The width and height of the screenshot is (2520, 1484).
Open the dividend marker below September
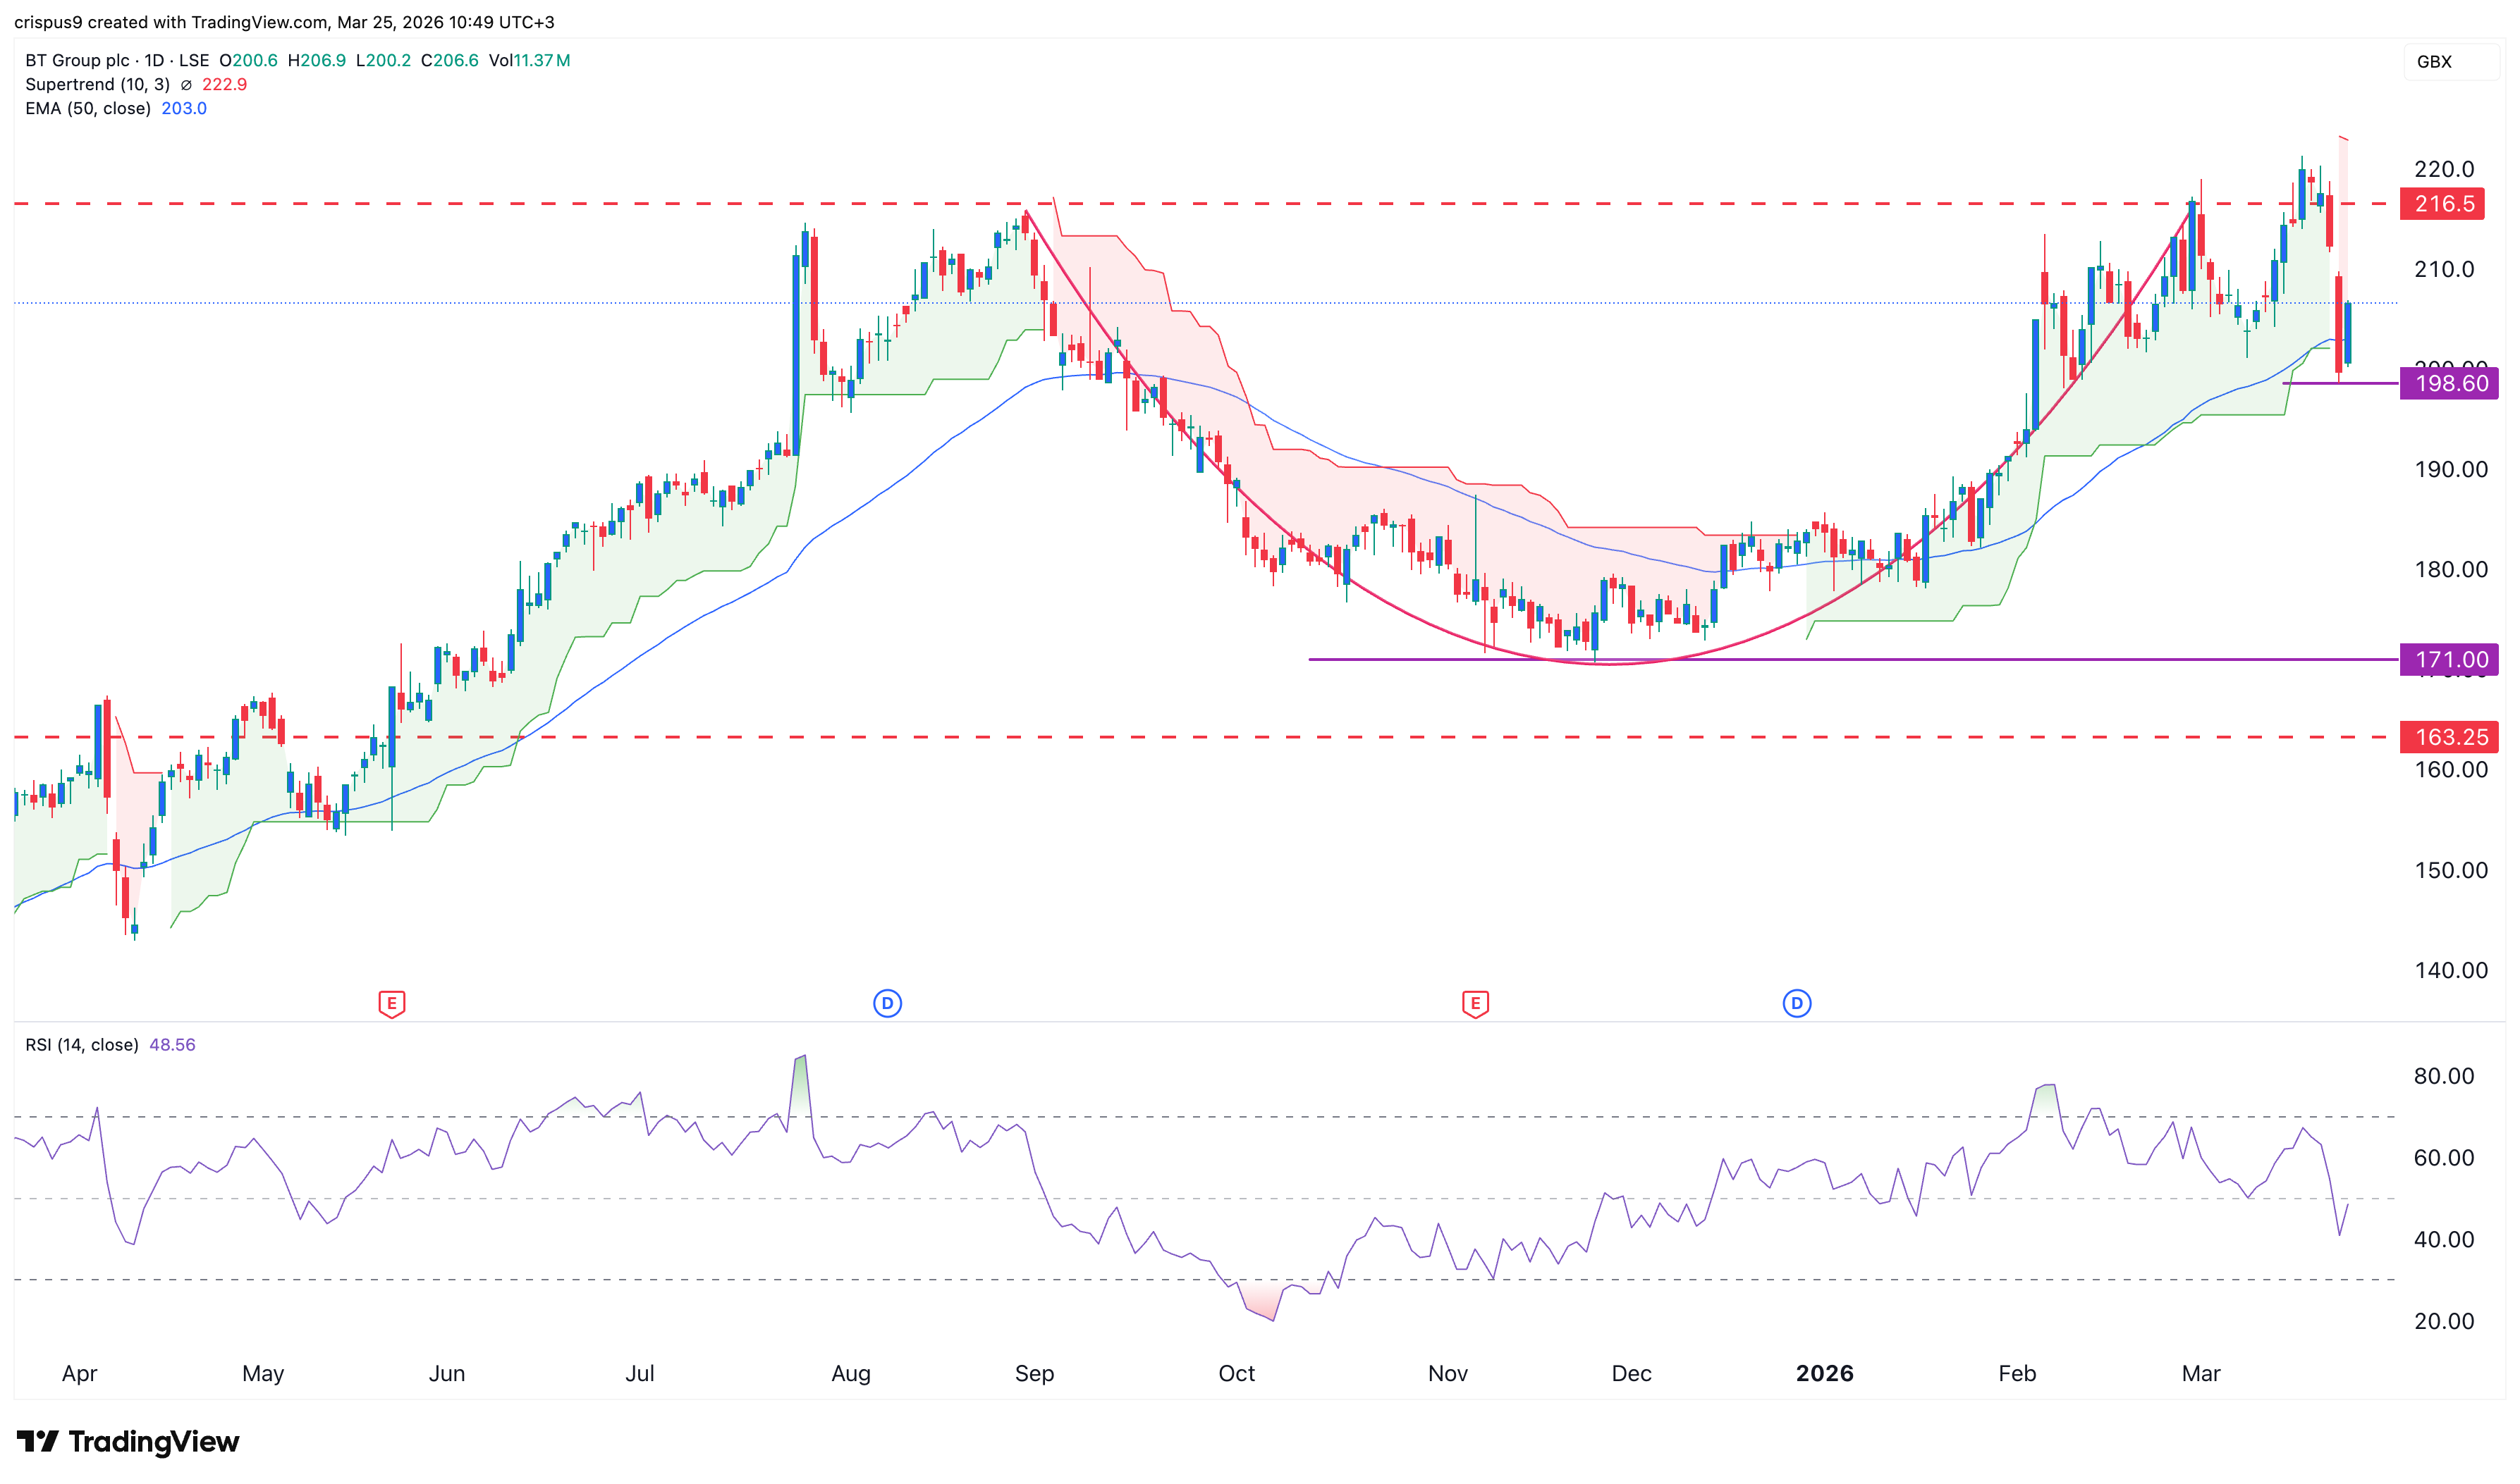click(886, 1004)
